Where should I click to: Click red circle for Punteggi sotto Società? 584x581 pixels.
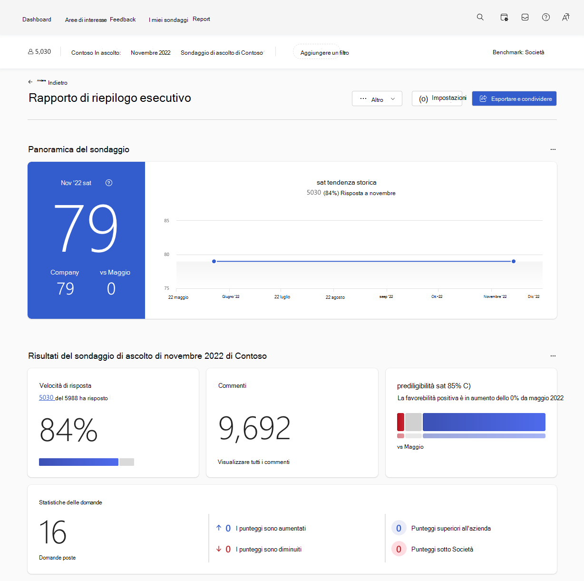coord(399,549)
